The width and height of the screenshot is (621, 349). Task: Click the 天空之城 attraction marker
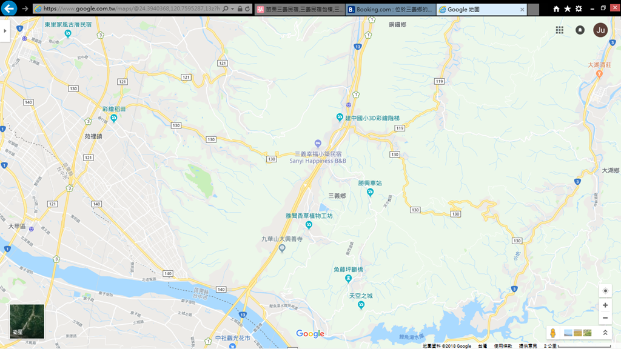361,305
